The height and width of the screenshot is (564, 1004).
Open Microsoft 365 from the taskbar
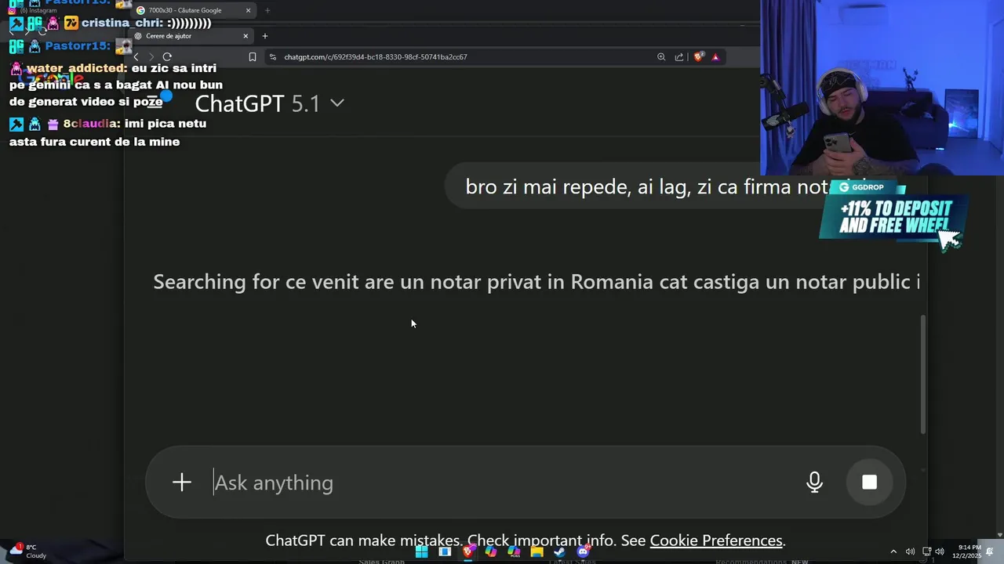[x=514, y=551]
